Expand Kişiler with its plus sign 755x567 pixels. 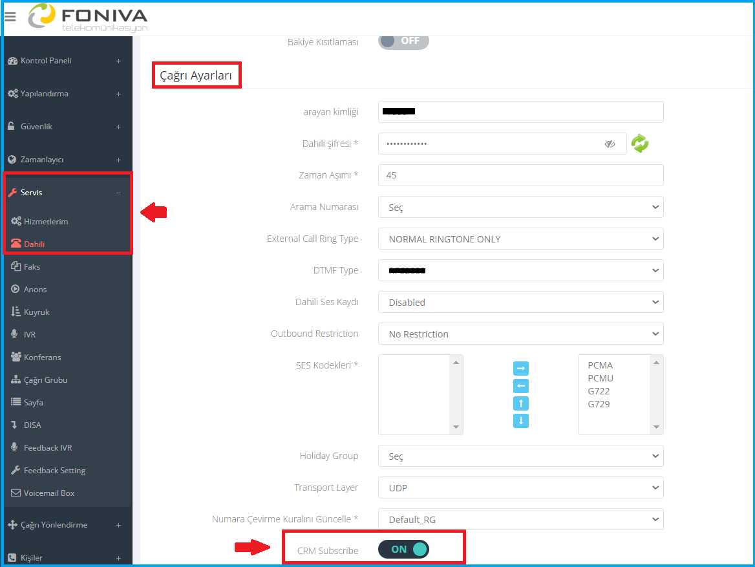tap(118, 558)
